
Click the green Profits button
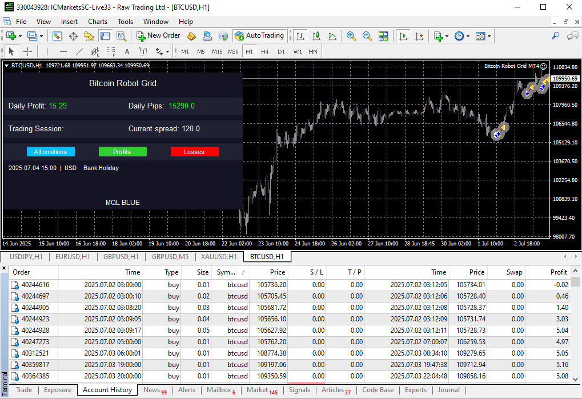pos(122,152)
